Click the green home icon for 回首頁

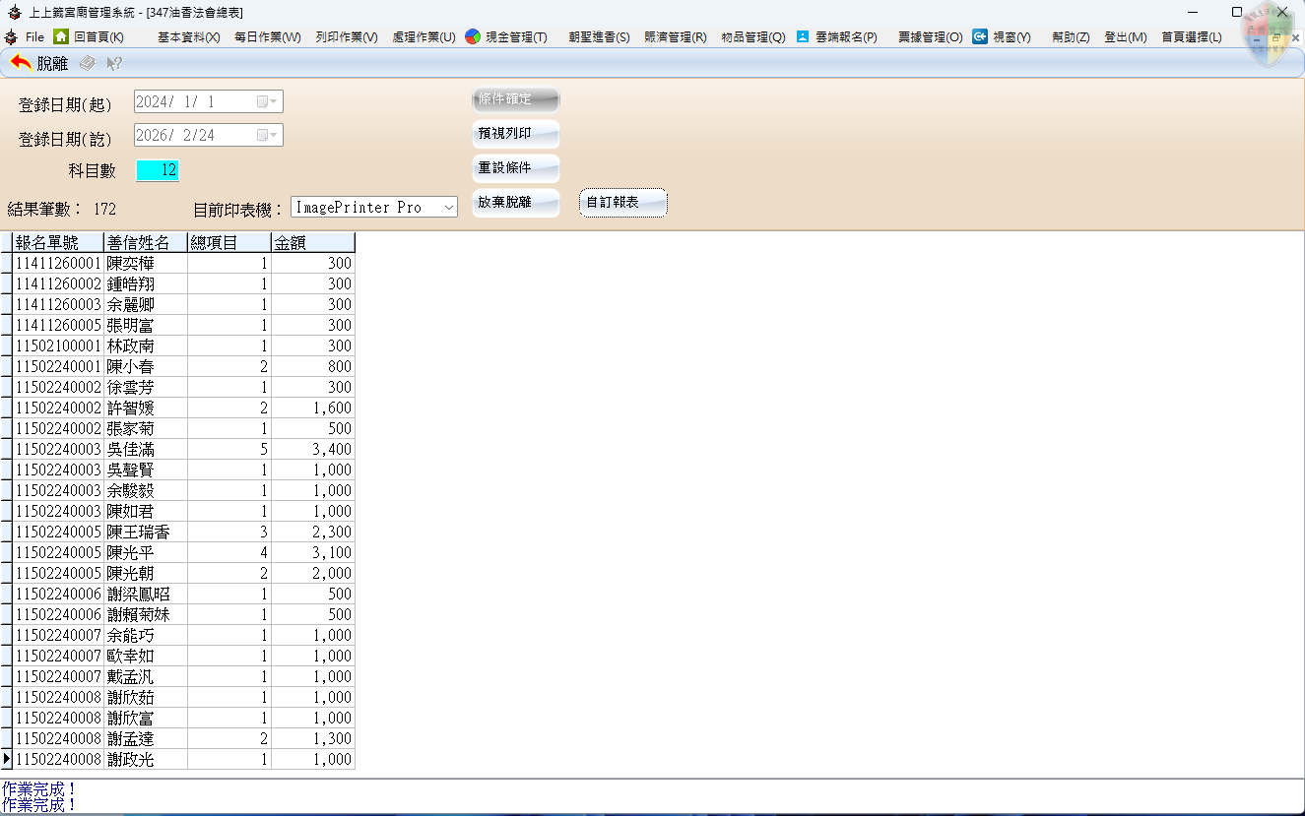coord(61,36)
